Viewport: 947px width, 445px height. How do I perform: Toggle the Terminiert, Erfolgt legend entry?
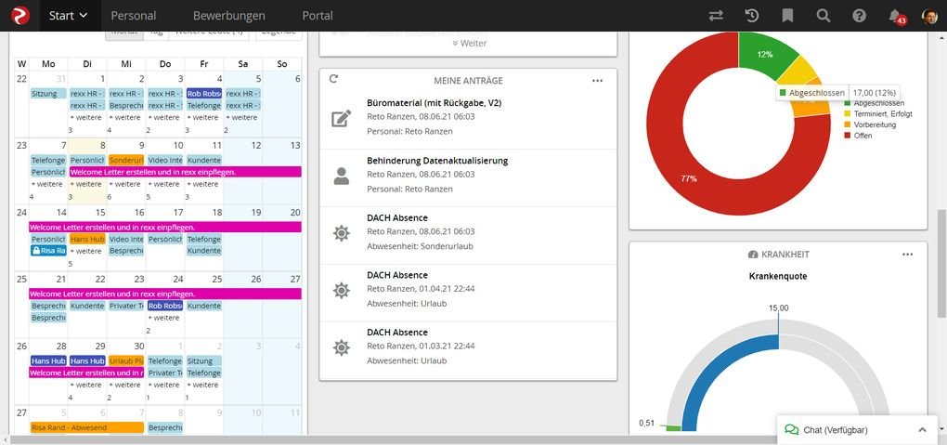pos(878,113)
